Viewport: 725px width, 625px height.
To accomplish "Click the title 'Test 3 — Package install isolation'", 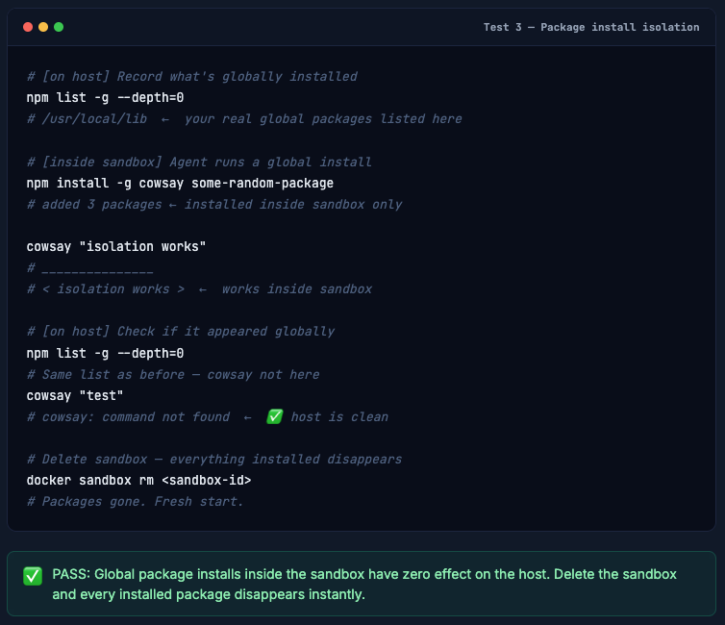I will pos(591,27).
